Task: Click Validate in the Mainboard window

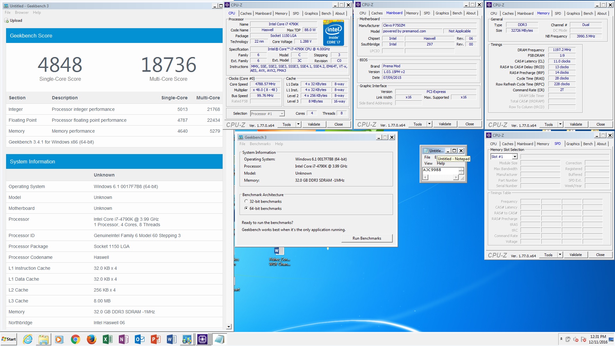Action: (x=445, y=124)
